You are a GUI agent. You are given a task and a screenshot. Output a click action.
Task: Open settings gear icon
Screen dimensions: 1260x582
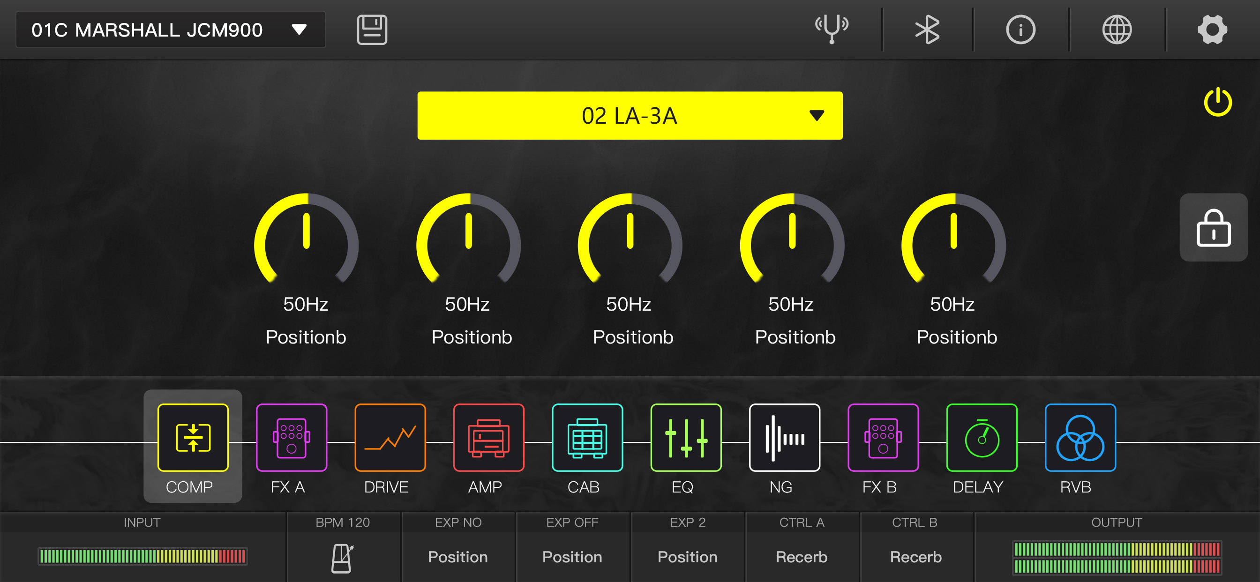pyautogui.click(x=1212, y=30)
